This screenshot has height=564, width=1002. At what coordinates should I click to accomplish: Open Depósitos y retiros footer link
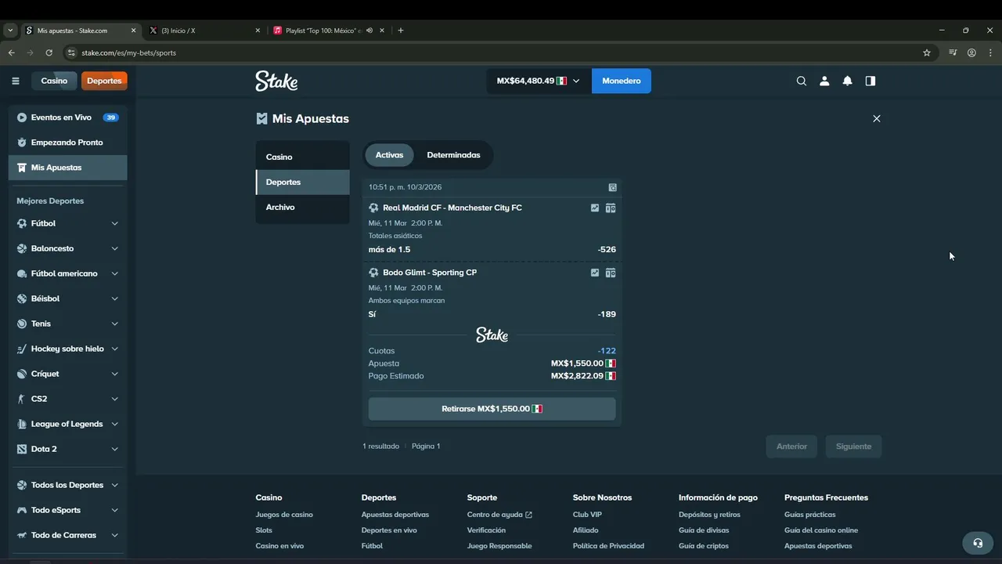pyautogui.click(x=709, y=515)
